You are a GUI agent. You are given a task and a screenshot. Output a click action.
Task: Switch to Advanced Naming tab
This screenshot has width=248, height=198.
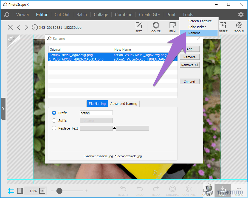[124, 104]
